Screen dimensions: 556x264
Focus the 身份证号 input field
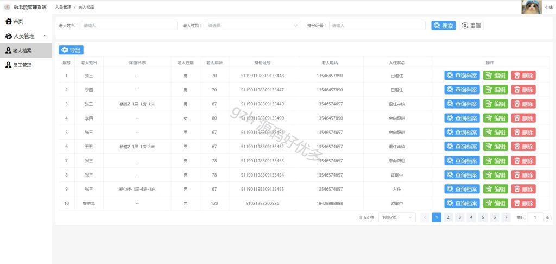point(377,26)
